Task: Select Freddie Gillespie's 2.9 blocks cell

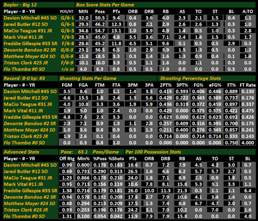Action: (x=231, y=43)
